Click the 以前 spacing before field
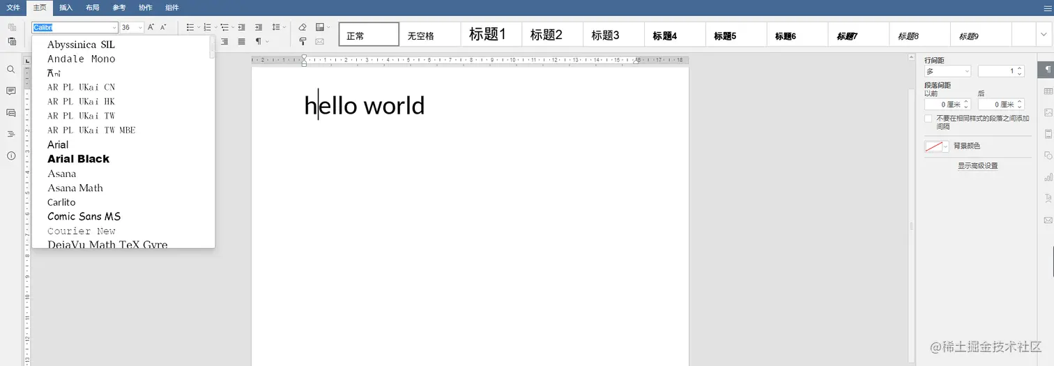This screenshot has width=1054, height=366. [x=947, y=105]
